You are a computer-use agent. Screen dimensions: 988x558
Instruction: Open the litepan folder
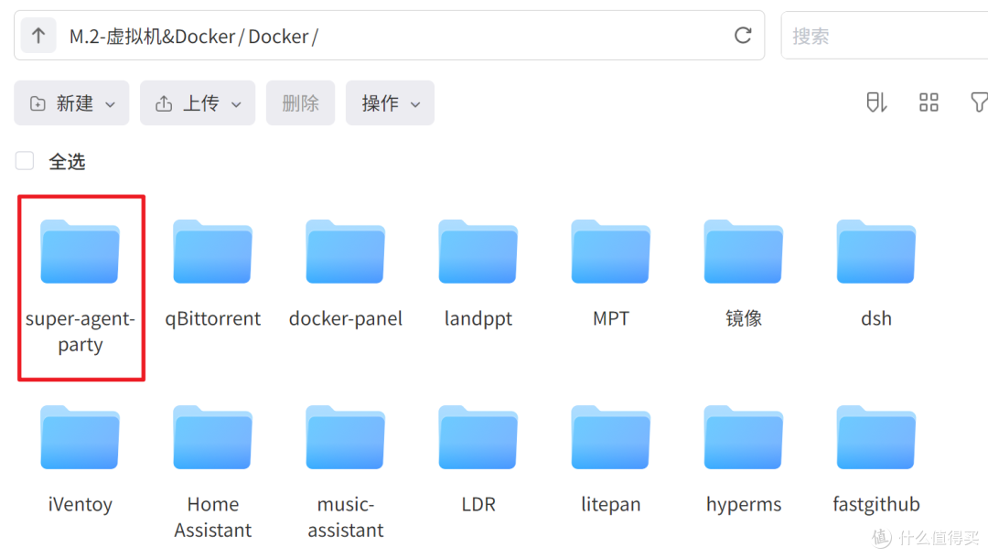(610, 437)
